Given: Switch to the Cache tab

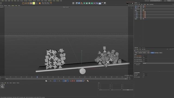Looking at the screenshot, I should (161, 53).
